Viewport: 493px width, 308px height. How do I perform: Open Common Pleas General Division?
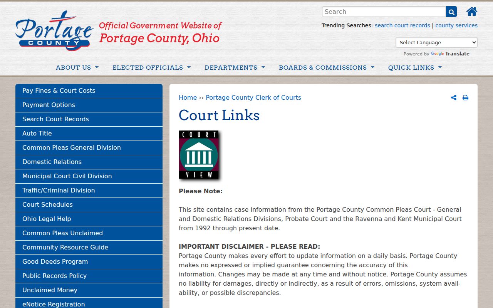89,148
